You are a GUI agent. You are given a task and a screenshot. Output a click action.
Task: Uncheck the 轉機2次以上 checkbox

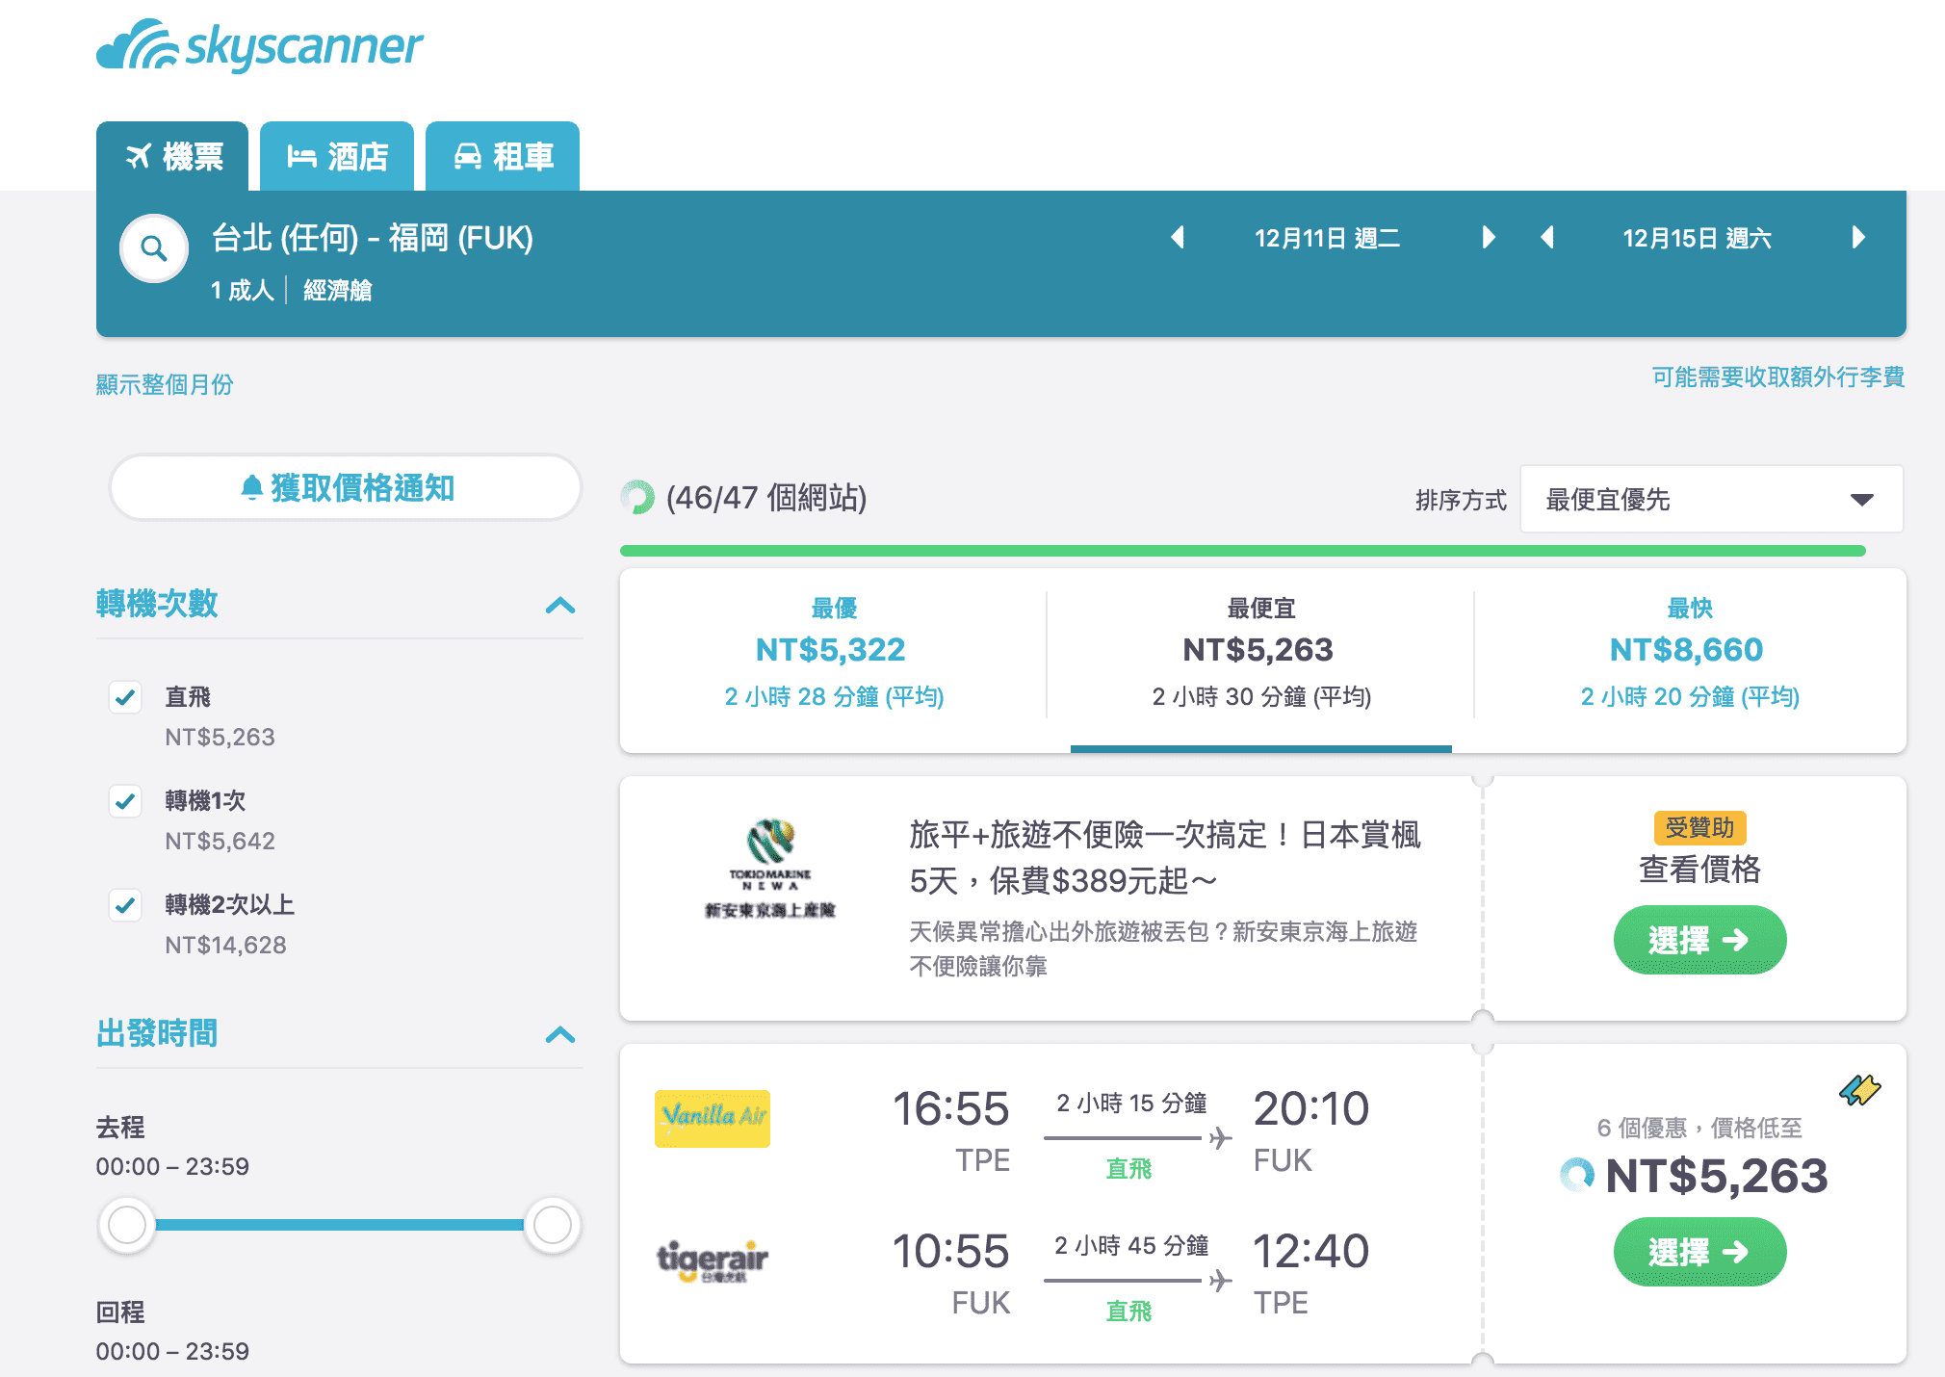(x=125, y=905)
